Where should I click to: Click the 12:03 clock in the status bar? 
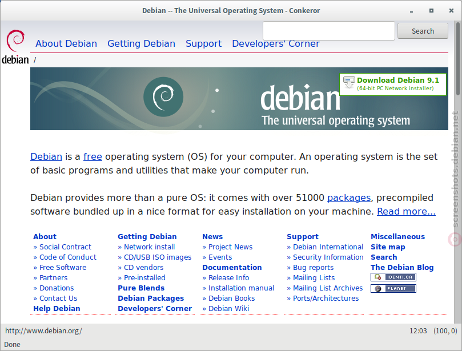pyautogui.click(x=418, y=331)
